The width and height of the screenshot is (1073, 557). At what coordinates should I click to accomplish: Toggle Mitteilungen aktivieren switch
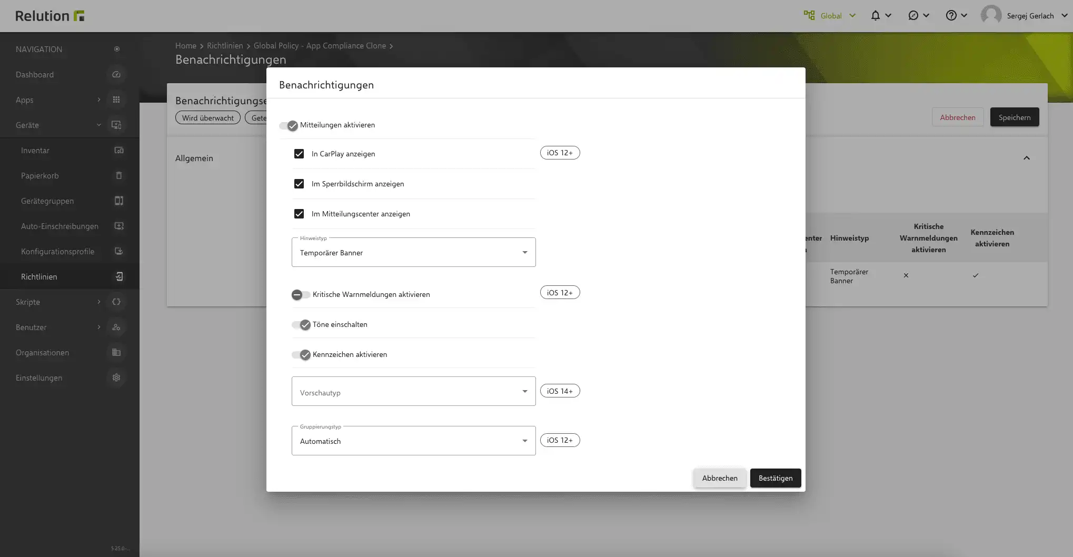click(x=289, y=125)
